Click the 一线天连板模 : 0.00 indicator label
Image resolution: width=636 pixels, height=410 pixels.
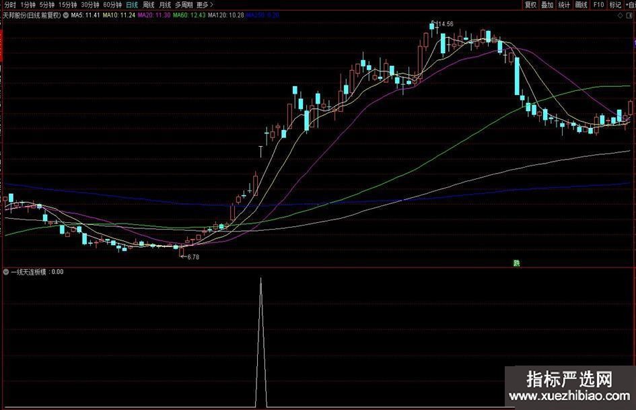pos(37,272)
